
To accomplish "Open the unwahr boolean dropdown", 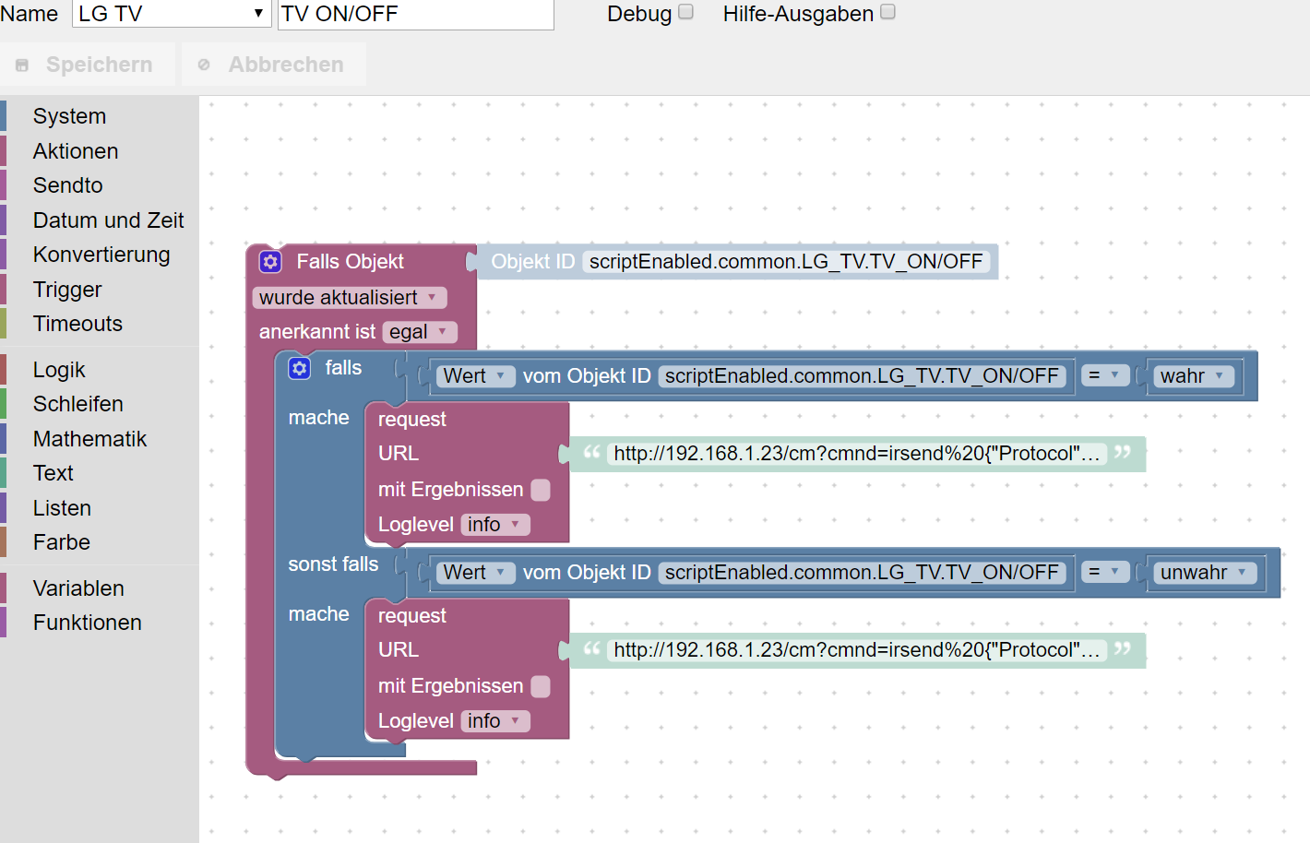I will tap(1205, 573).
